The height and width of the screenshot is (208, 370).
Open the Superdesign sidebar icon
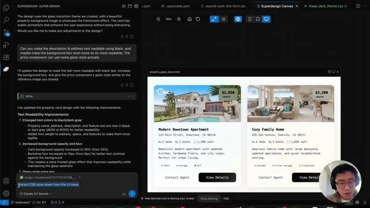[6, 69]
